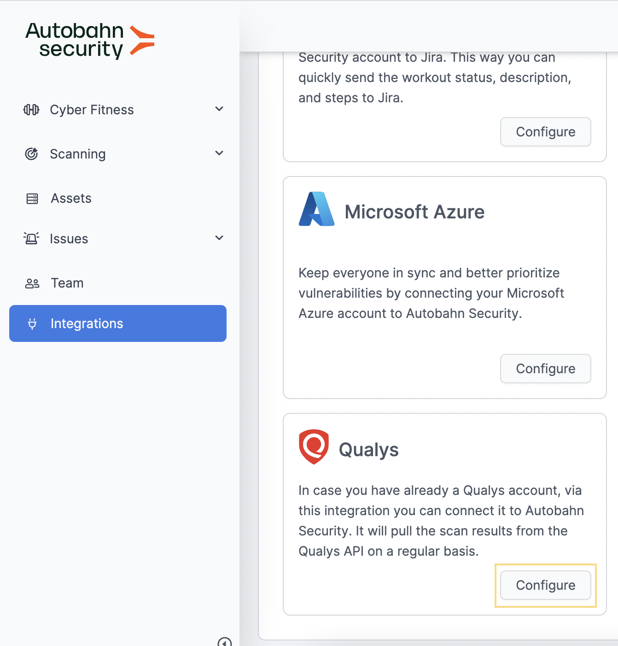Collapse the sidebar with the arrow icon
The height and width of the screenshot is (646, 618).
225,641
